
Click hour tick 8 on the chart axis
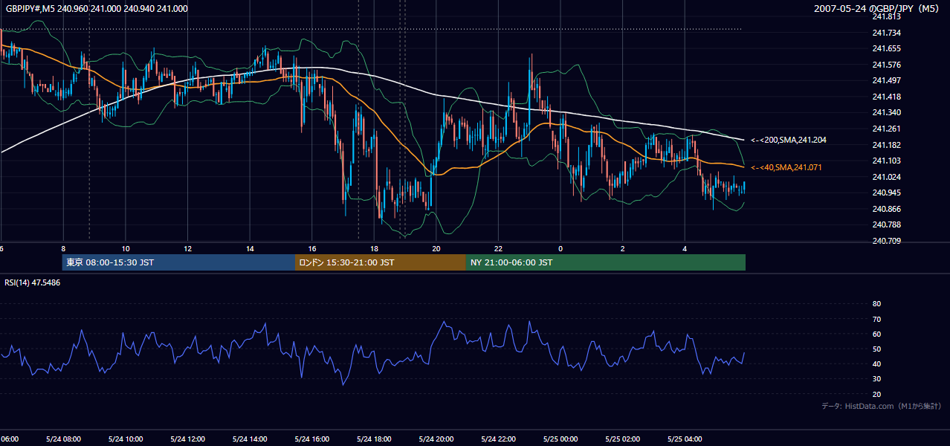click(x=63, y=249)
